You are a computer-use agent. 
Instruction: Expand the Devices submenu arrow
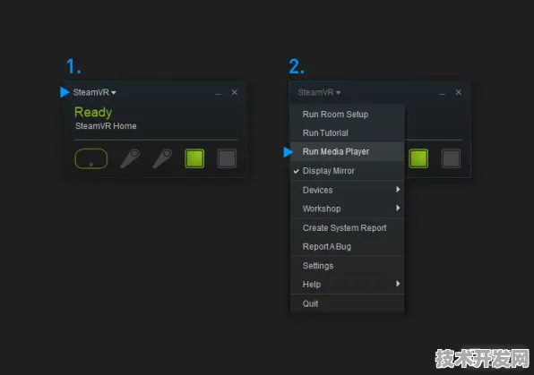[398, 190]
